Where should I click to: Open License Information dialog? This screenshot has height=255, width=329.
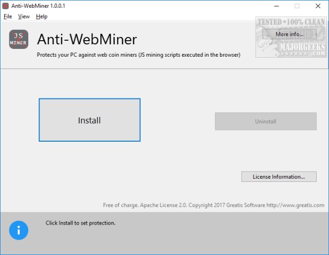279,177
